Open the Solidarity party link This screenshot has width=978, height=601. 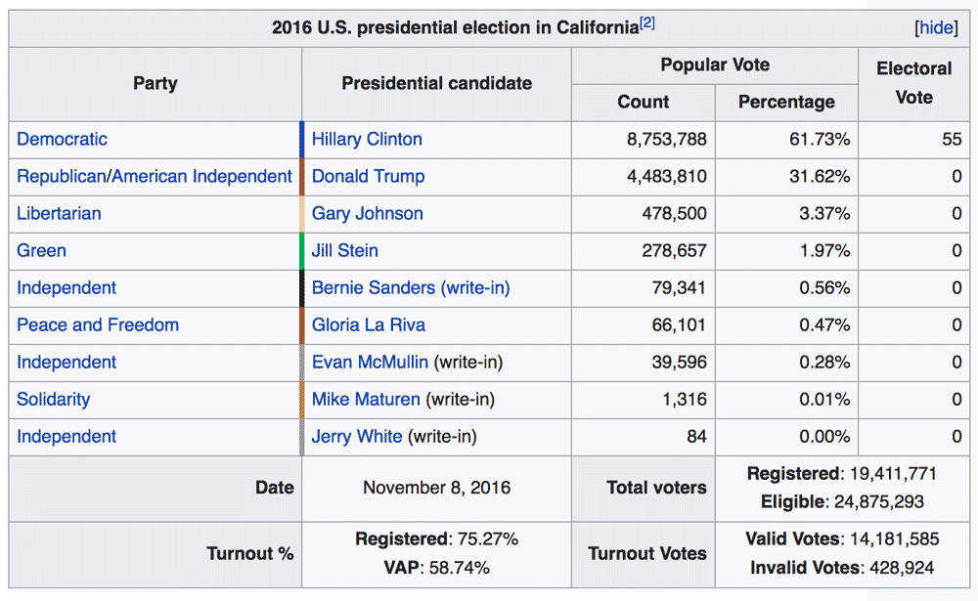(53, 400)
